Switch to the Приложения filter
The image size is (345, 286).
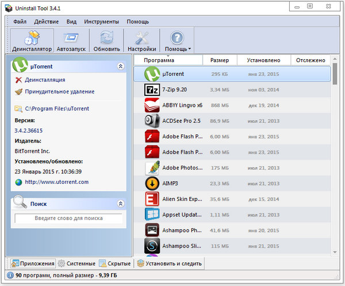32,264
